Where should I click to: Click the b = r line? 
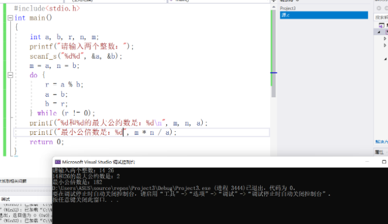tap(56, 104)
